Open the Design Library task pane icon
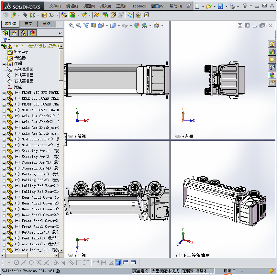 272,51
